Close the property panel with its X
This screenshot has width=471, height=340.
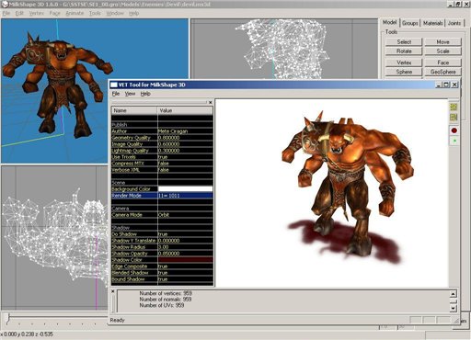(211, 102)
